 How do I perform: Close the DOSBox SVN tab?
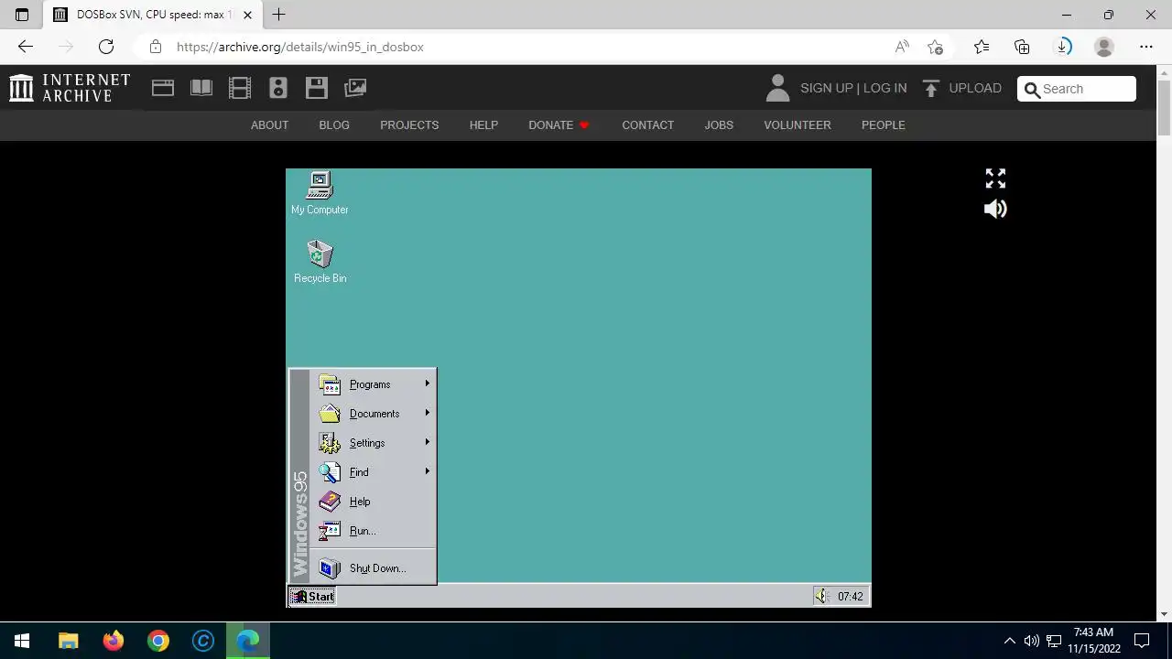[247, 15]
